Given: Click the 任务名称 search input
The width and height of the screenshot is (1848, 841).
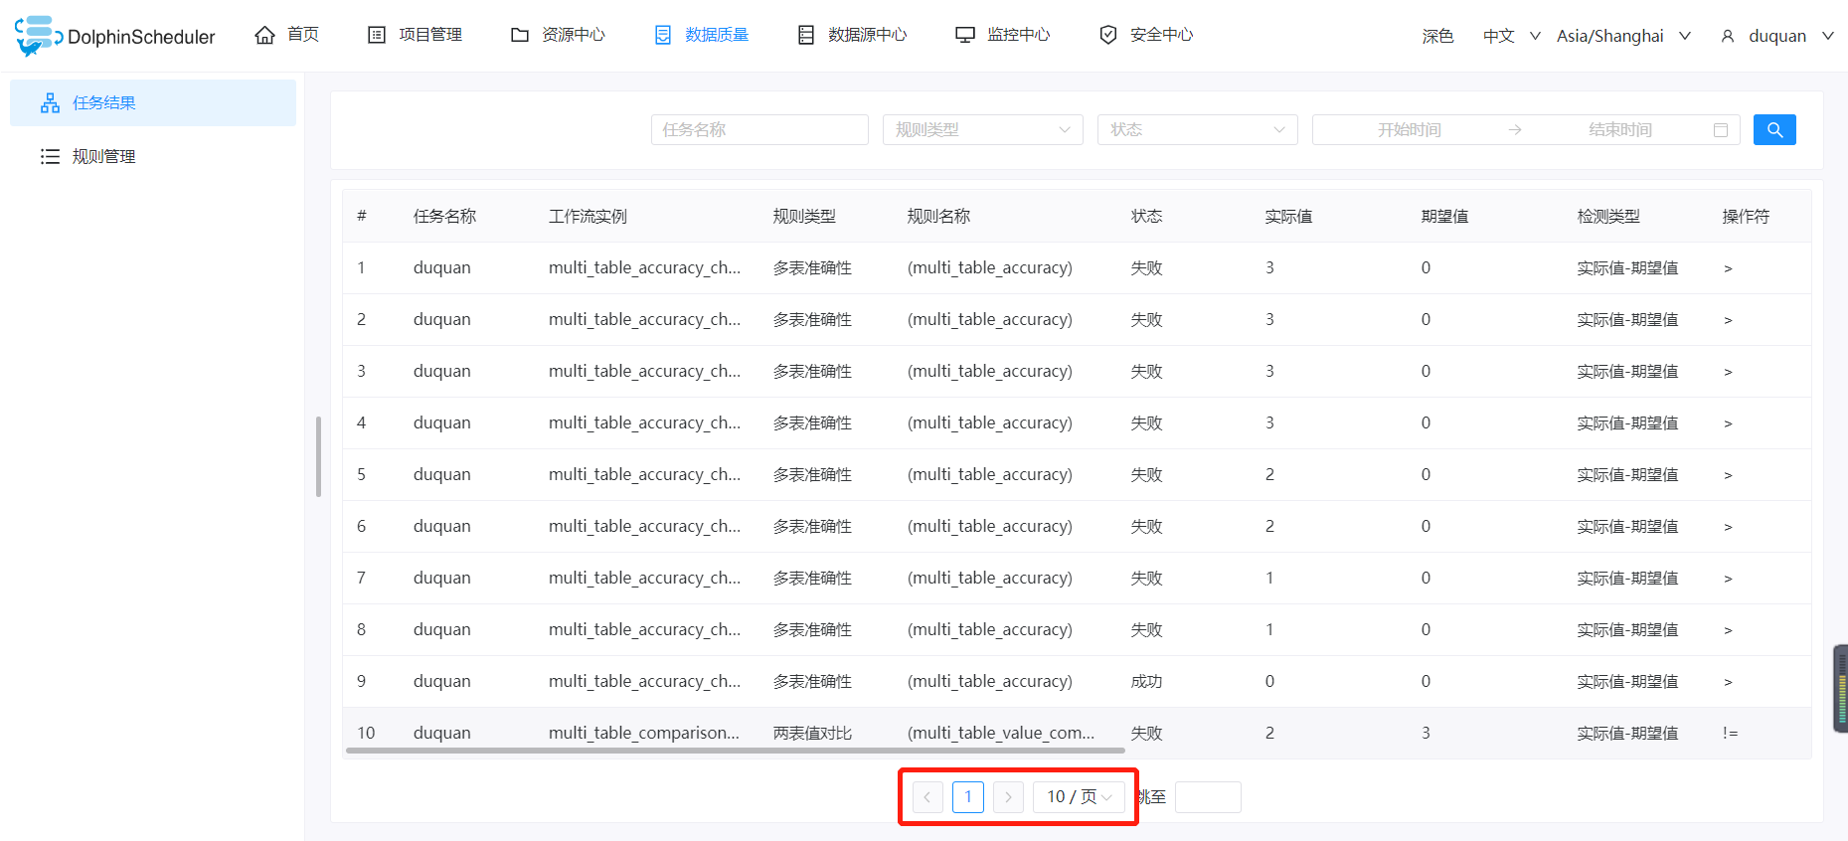Looking at the screenshot, I should [759, 130].
